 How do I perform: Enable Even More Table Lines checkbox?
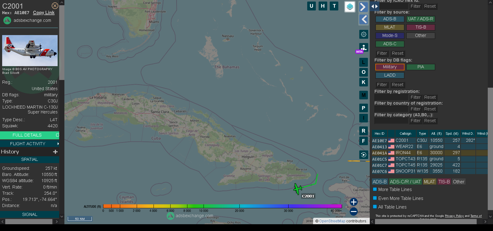375,198
